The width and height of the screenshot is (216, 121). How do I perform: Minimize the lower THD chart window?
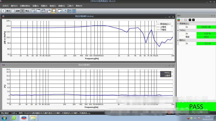pyautogui.click(x=166, y=65)
